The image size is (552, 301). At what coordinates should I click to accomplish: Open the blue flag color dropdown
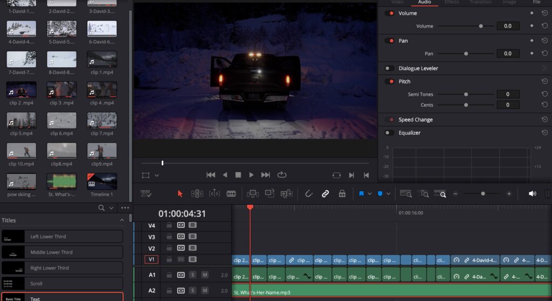[x=369, y=194]
